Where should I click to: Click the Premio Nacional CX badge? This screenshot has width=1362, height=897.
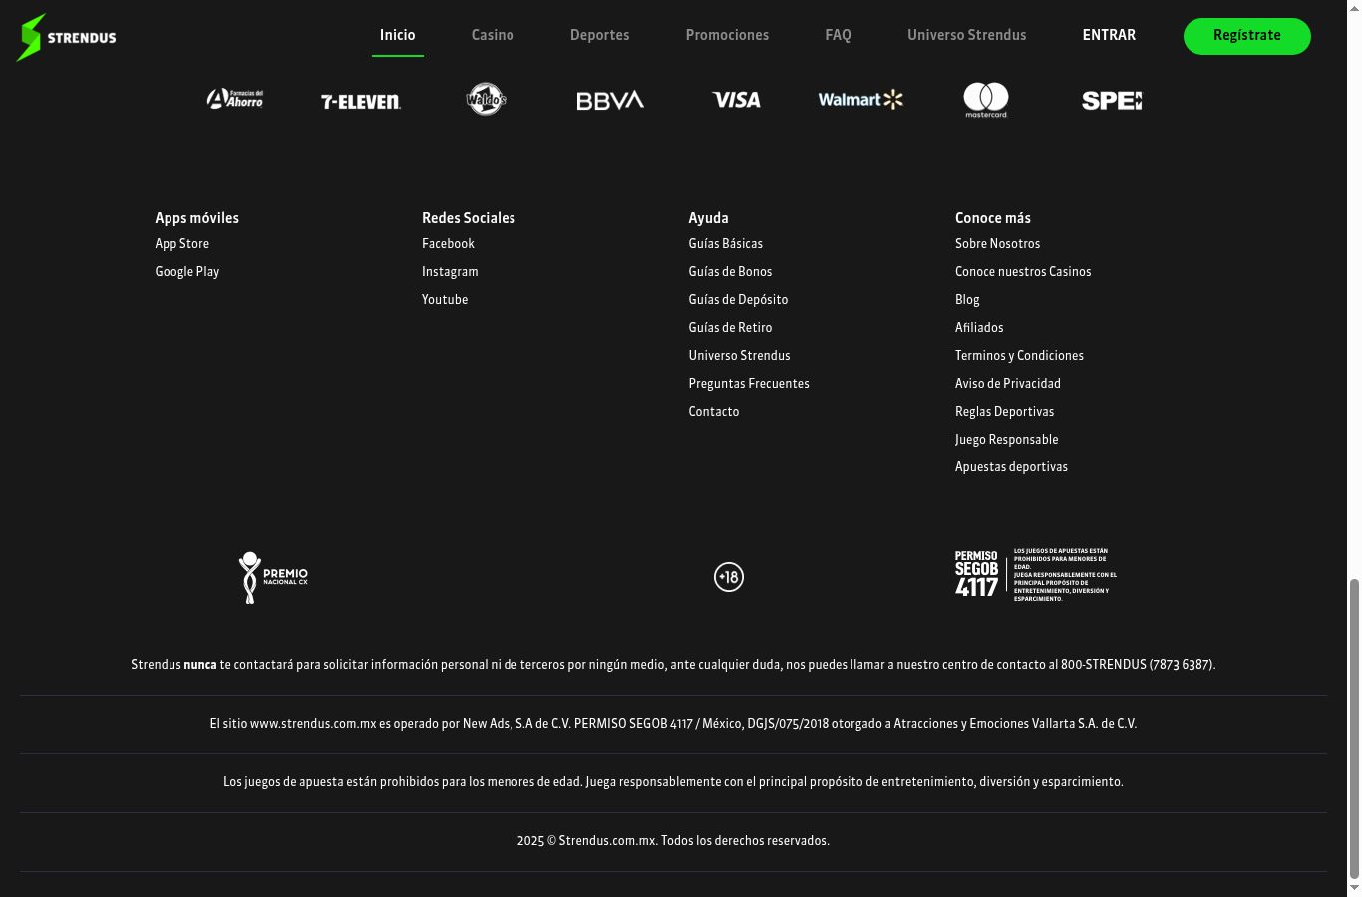pos(273,577)
